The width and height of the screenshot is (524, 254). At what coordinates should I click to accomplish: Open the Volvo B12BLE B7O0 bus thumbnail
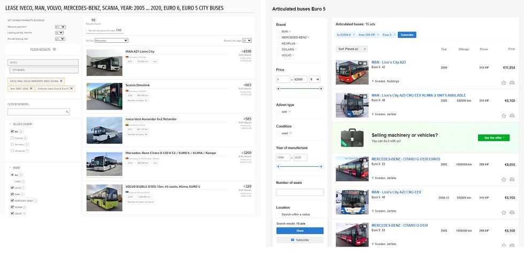[104, 197]
